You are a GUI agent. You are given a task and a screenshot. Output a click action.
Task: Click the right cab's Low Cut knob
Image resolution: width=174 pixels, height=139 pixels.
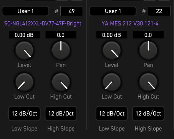click(112, 82)
